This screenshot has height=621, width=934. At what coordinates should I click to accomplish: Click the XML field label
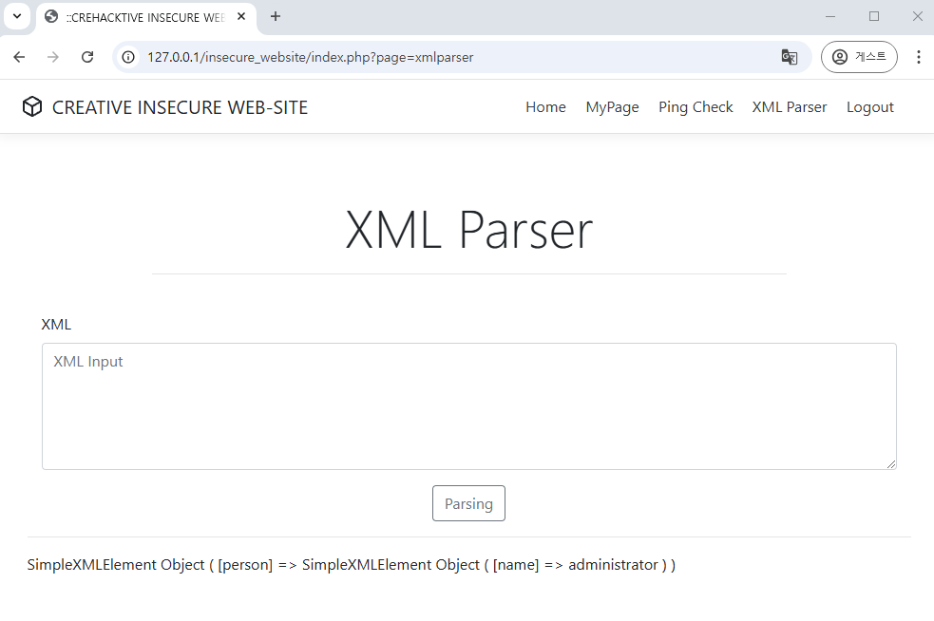pyautogui.click(x=56, y=325)
